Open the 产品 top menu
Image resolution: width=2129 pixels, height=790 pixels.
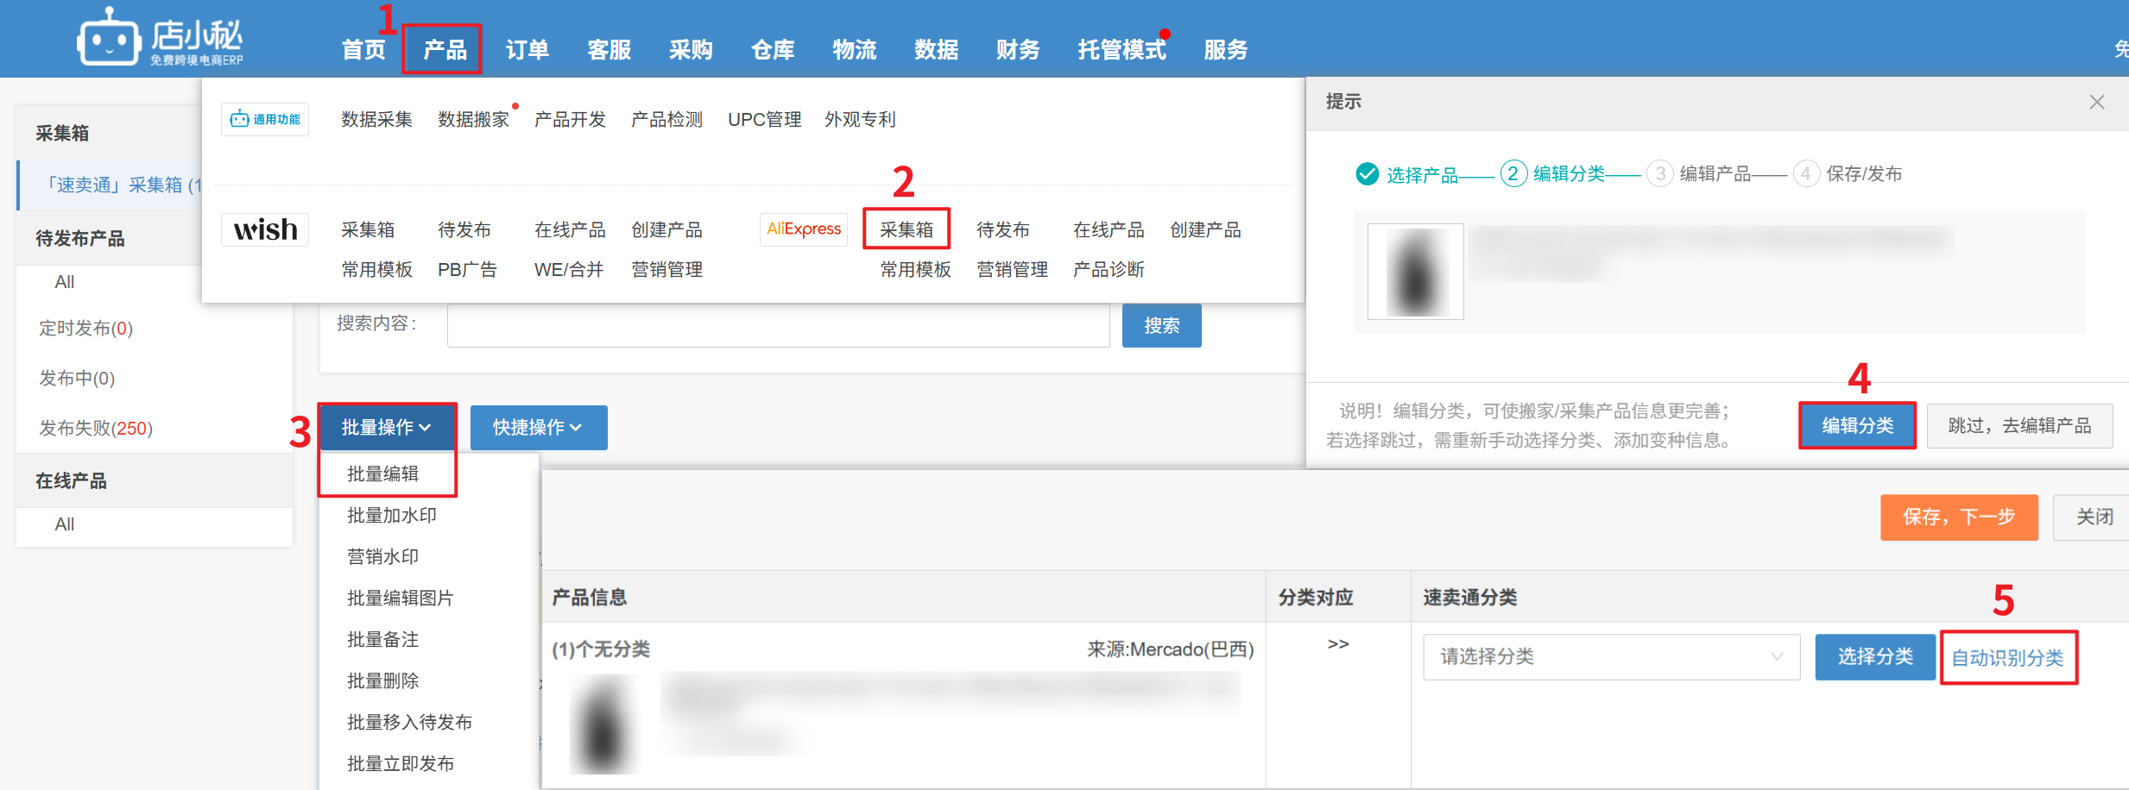tap(443, 50)
